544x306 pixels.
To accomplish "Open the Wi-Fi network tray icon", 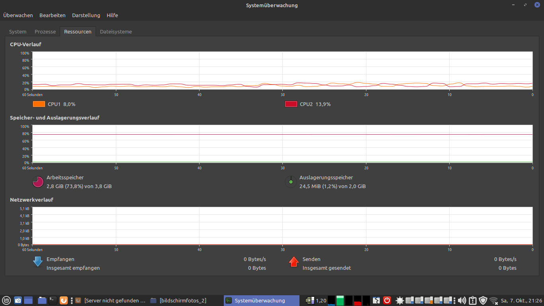I will pyautogui.click(x=494, y=300).
